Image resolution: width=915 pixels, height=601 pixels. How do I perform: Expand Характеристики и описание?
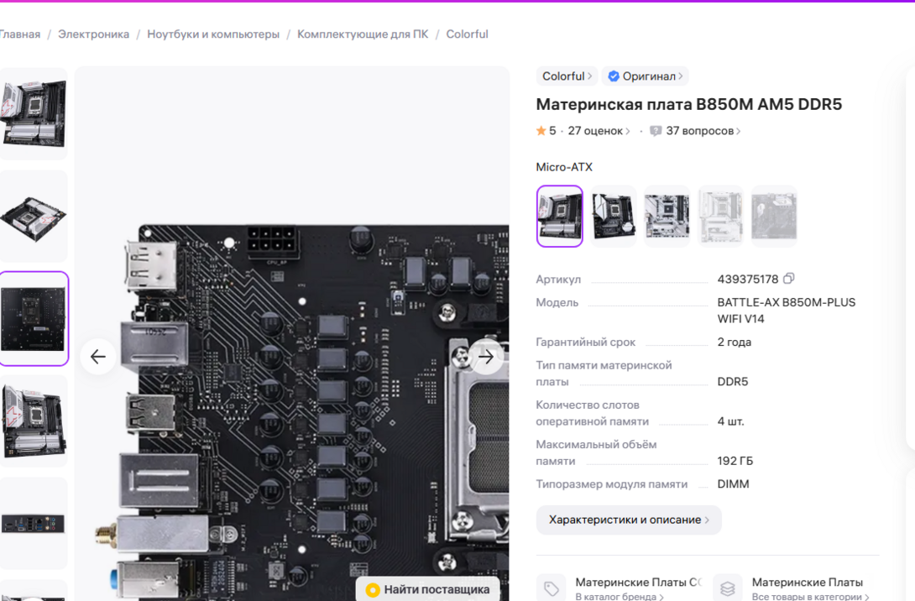[628, 520]
